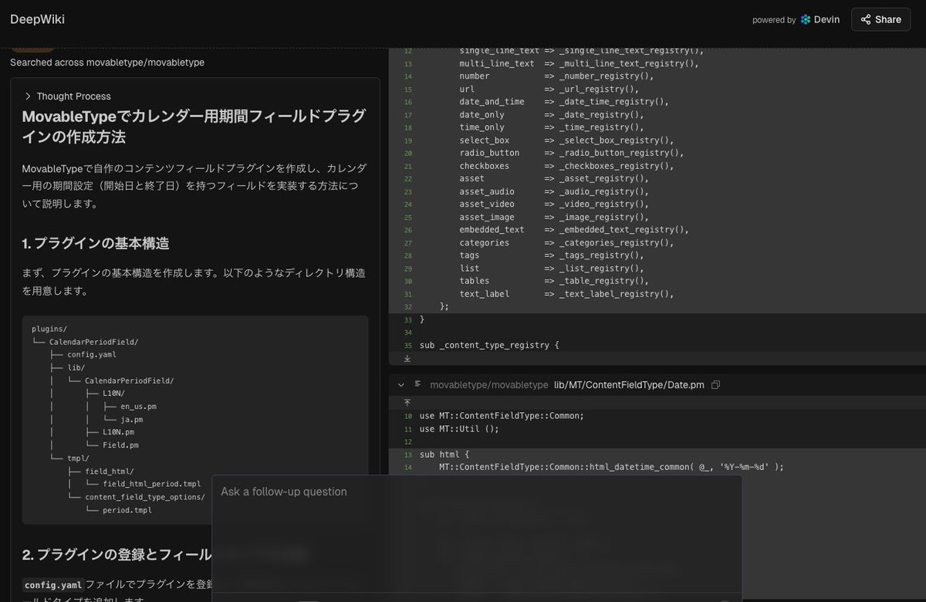Image resolution: width=926 pixels, height=602 pixels.
Task: Click the Share button
Action: click(x=880, y=19)
